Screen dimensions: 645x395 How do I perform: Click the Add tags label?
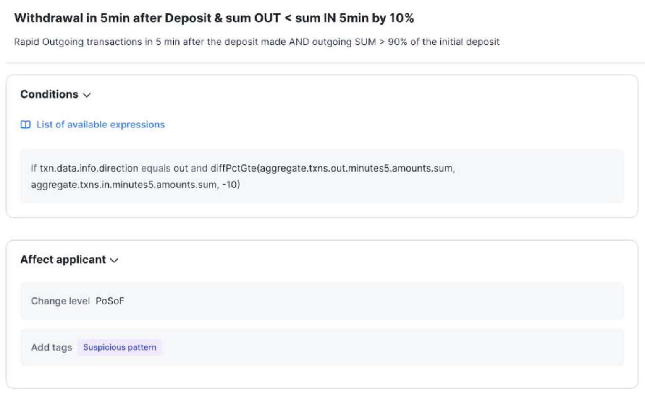pos(51,347)
